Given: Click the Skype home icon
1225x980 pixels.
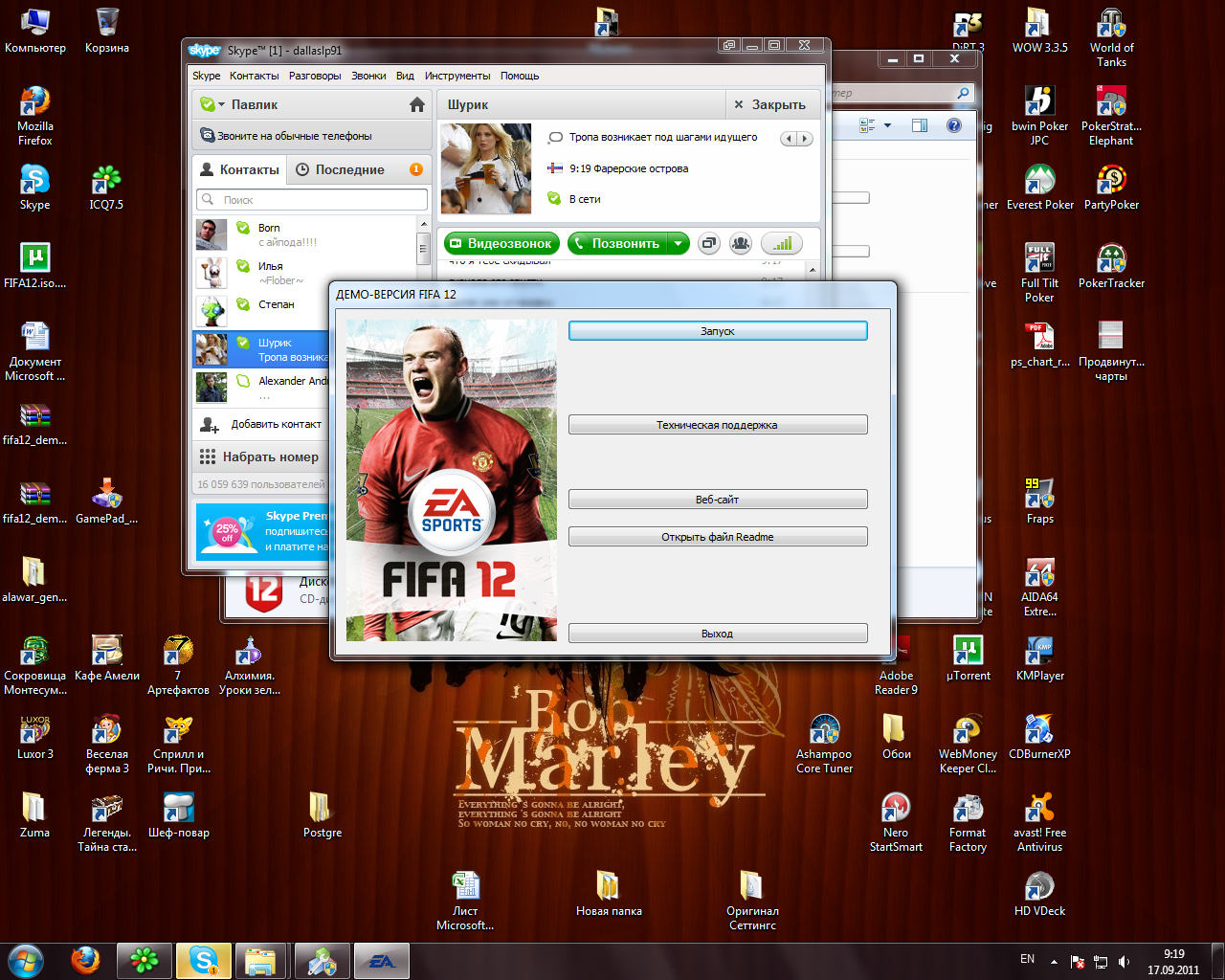Looking at the screenshot, I should tap(417, 104).
